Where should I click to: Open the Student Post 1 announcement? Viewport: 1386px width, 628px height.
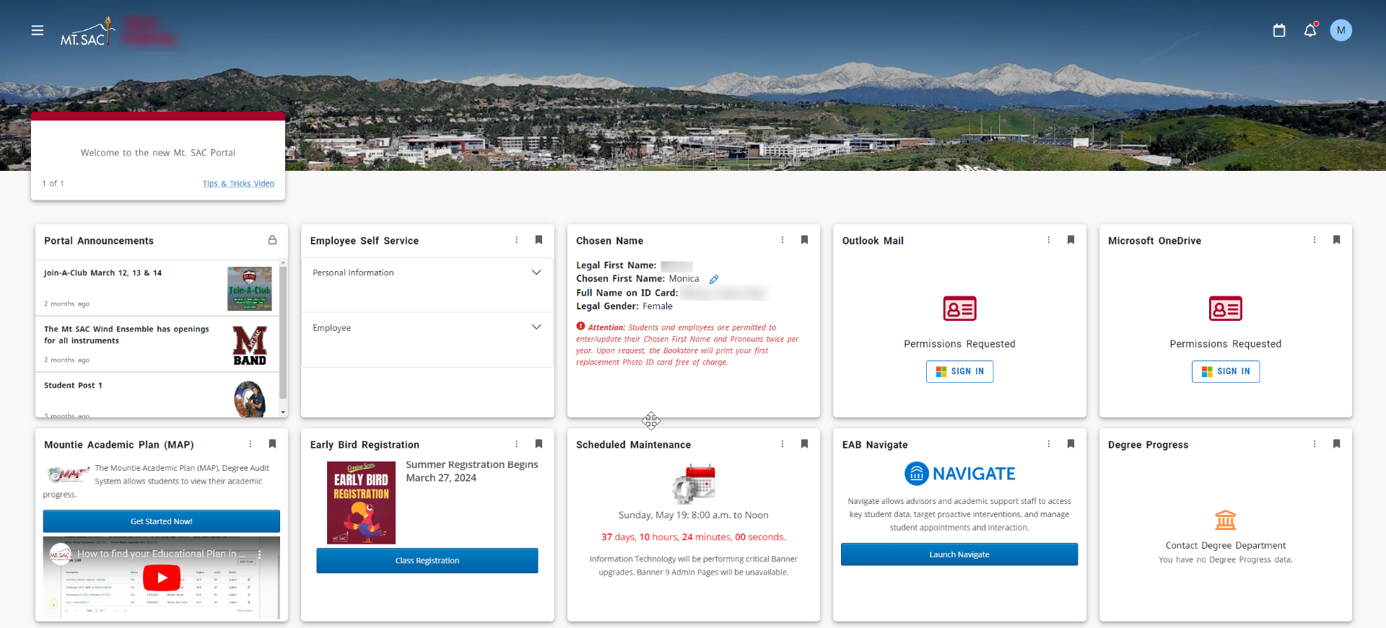coord(73,386)
